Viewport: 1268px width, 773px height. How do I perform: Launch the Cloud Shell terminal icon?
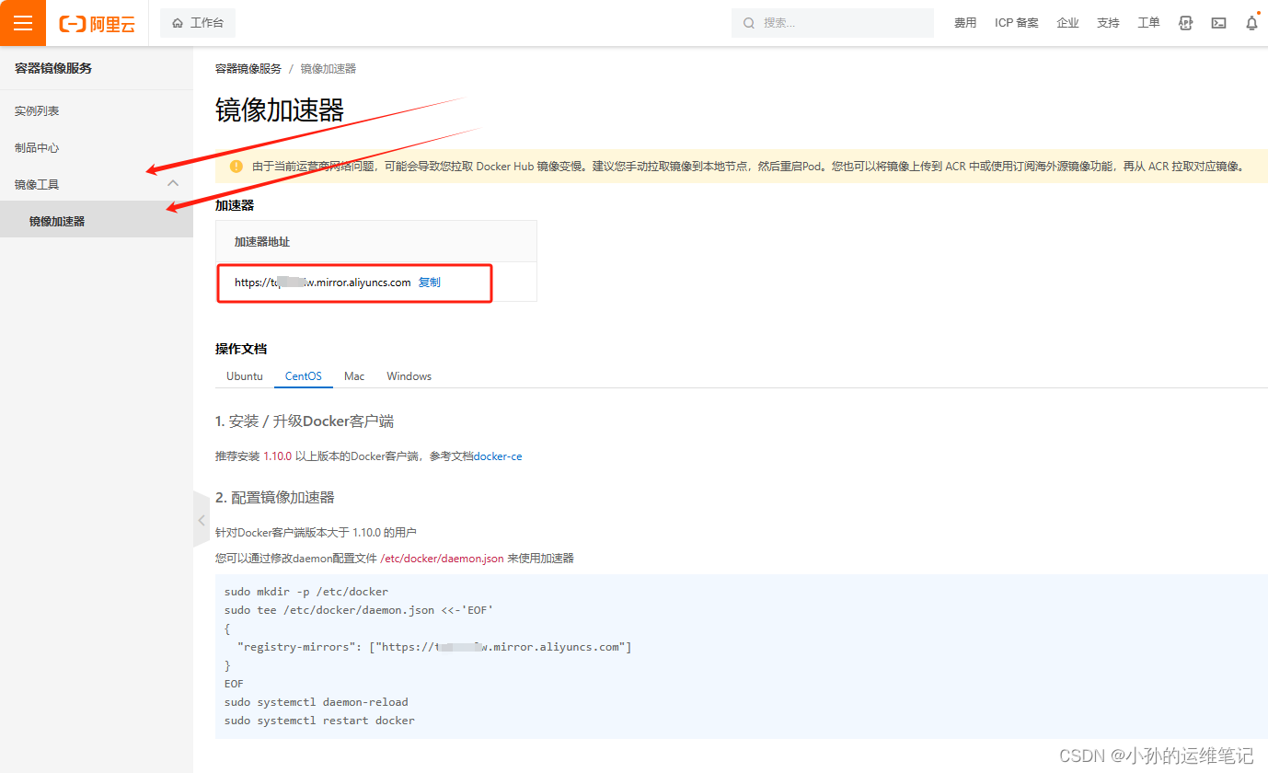pyautogui.click(x=1218, y=23)
